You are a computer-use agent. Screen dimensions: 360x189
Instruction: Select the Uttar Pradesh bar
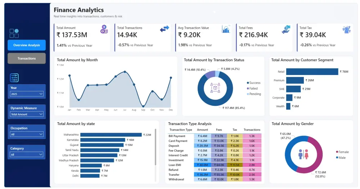(x=99, y=155)
